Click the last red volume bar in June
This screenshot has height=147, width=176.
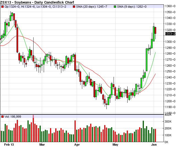tap(155, 135)
